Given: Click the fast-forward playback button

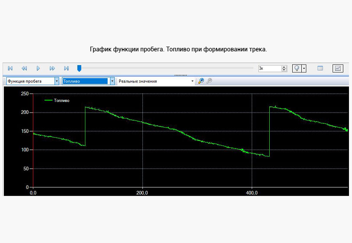Looking at the screenshot, I should [52, 68].
